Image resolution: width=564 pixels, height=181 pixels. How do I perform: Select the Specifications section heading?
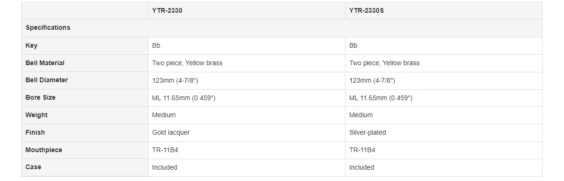click(48, 27)
